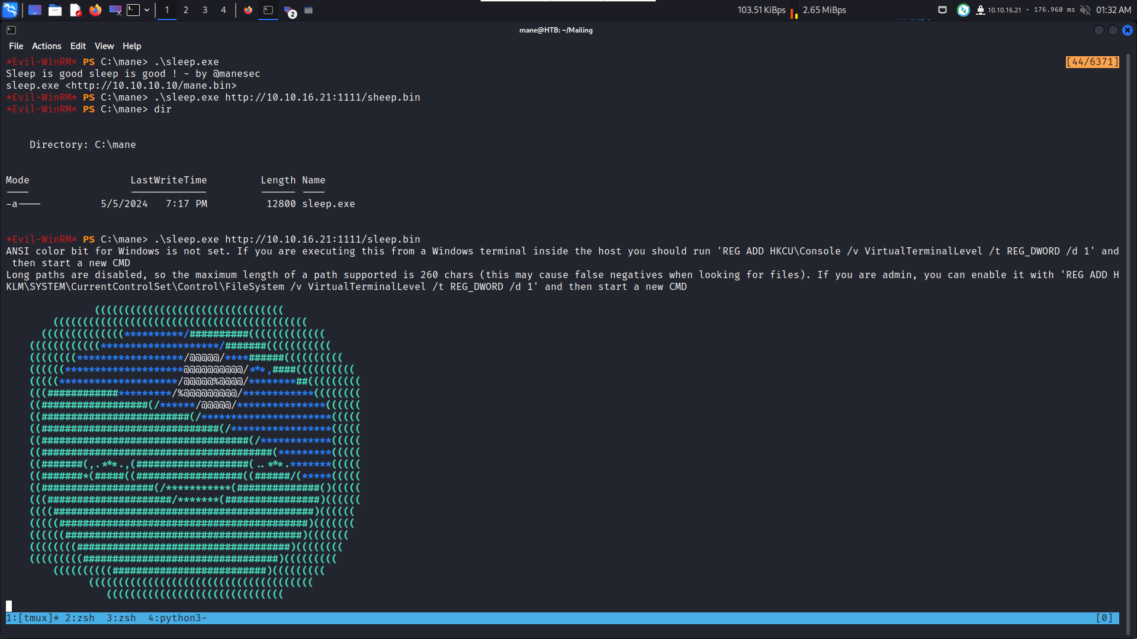Close the terminal window
Screen dimensions: 1137x639
(x=1128, y=30)
